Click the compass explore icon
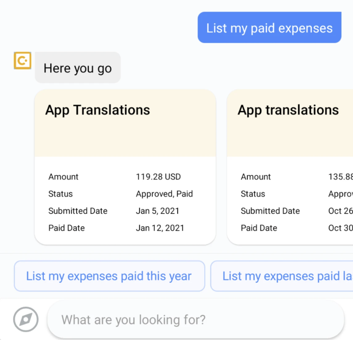 [25, 319]
